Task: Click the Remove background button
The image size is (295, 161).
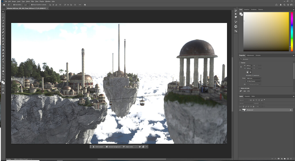Action: pos(113,147)
